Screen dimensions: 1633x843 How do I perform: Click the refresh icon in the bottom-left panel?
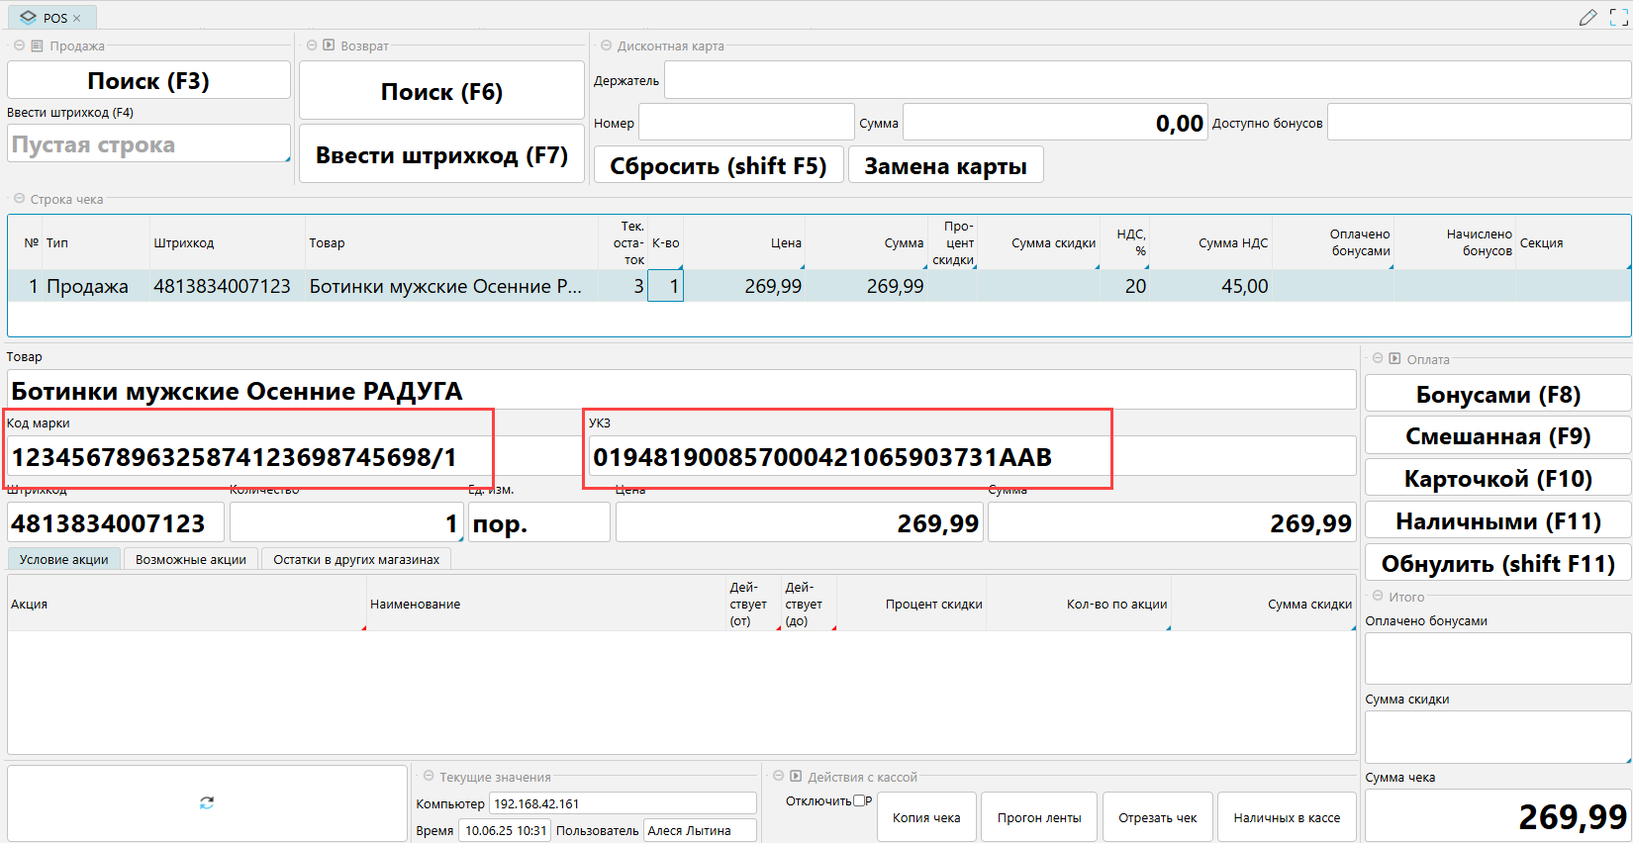click(207, 802)
